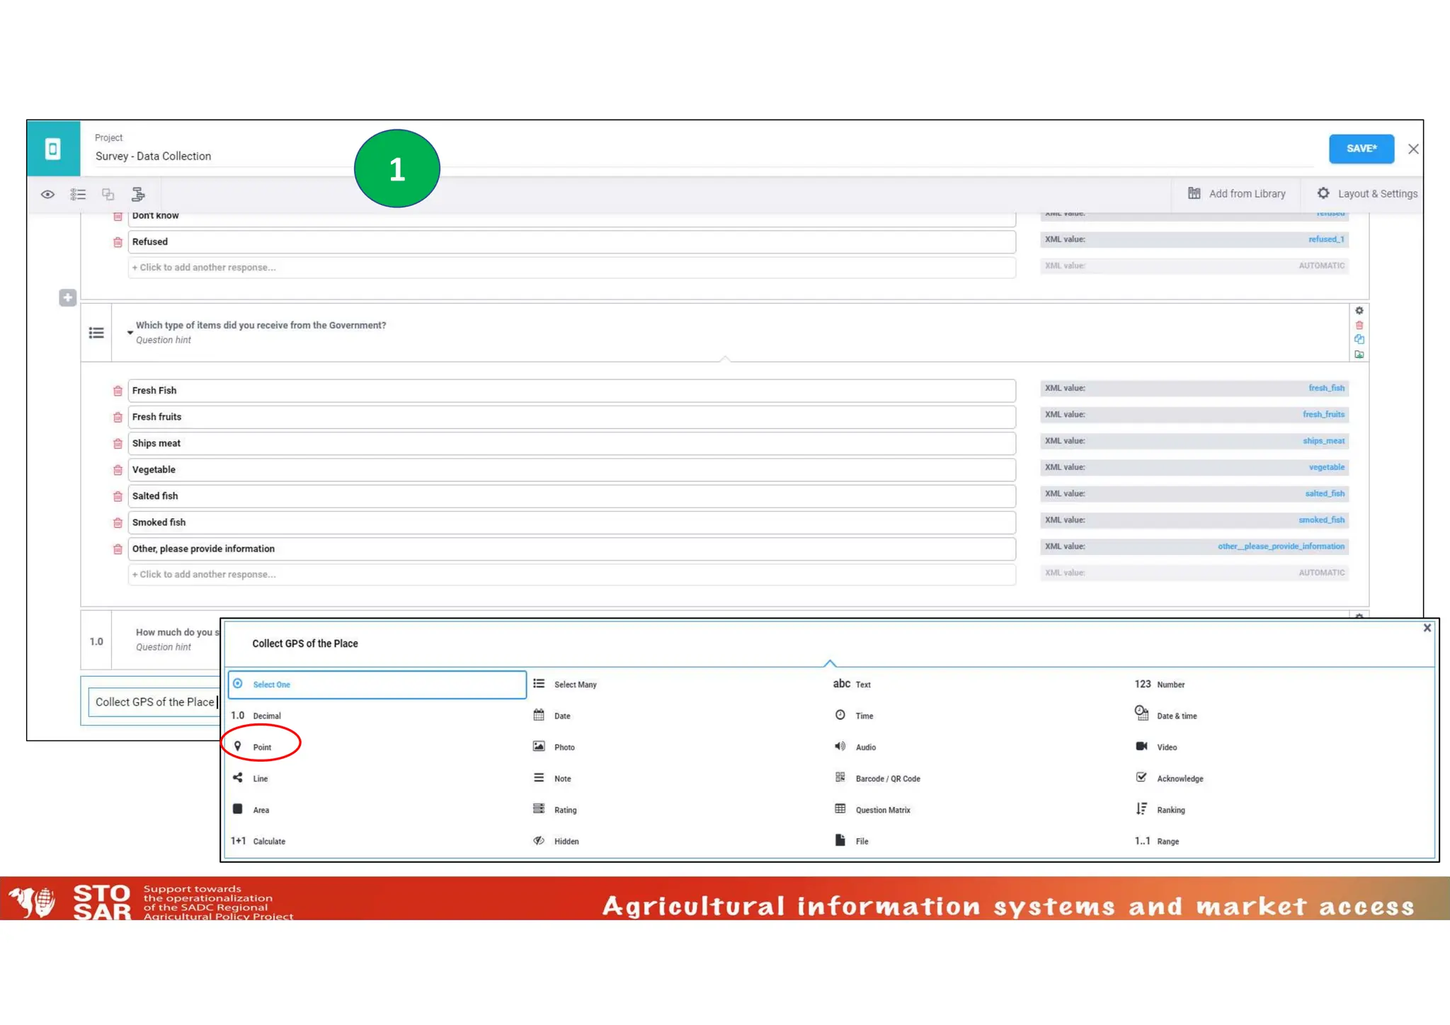Click the create group toolbar icon
1450x1025 pixels.
pos(108,194)
